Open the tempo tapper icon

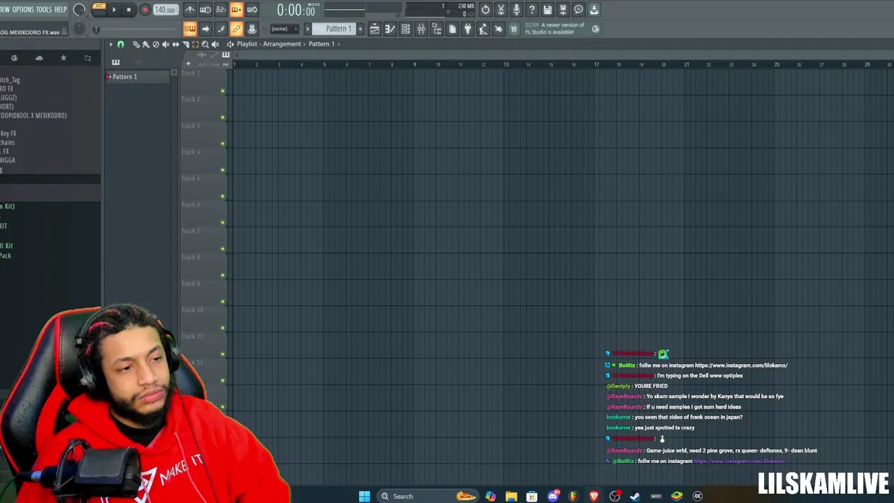point(483,29)
